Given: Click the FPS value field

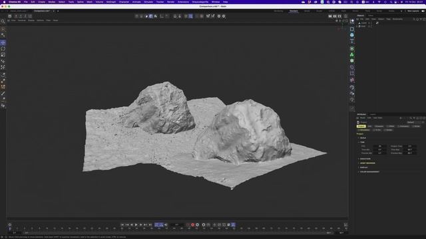Looking at the screenshot, I should [380, 146].
